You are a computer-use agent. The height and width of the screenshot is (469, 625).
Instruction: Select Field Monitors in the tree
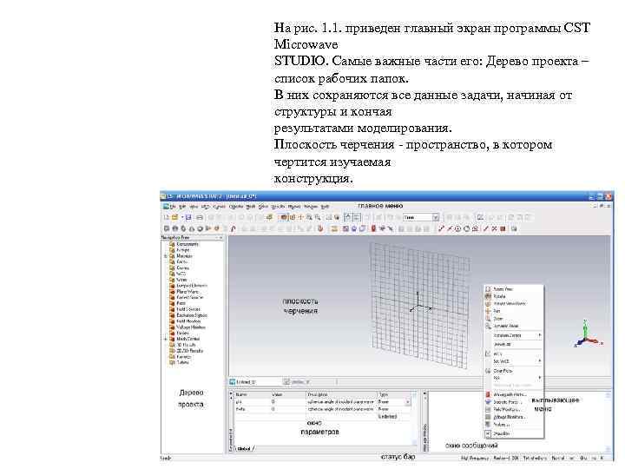point(188,321)
